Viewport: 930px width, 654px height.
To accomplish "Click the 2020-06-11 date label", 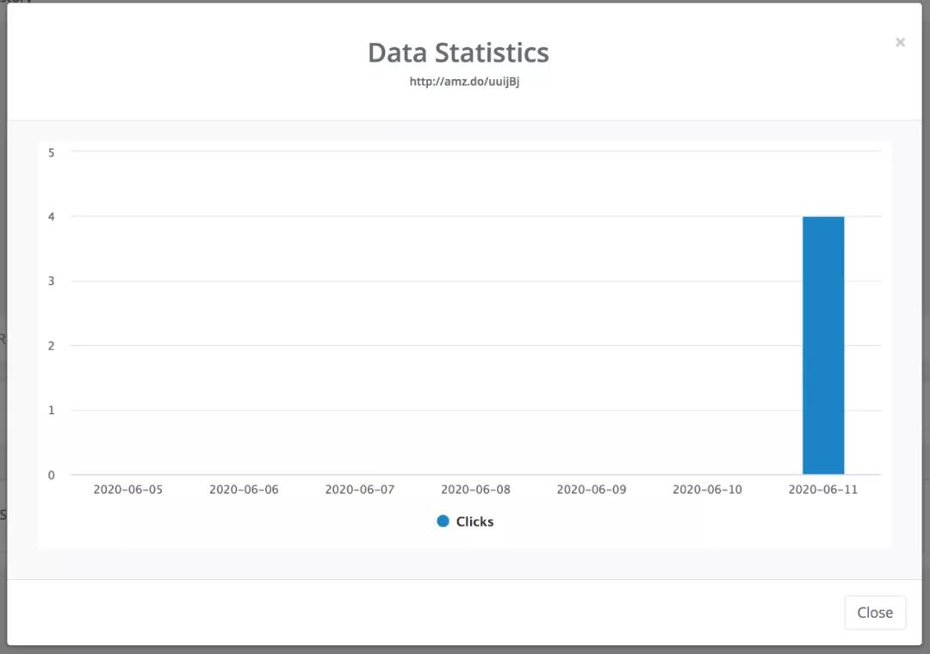I will click(823, 490).
